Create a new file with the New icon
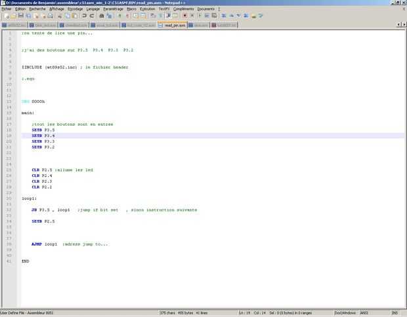Image resolution: width=407 pixels, height=317 pixels. (x=7, y=16)
